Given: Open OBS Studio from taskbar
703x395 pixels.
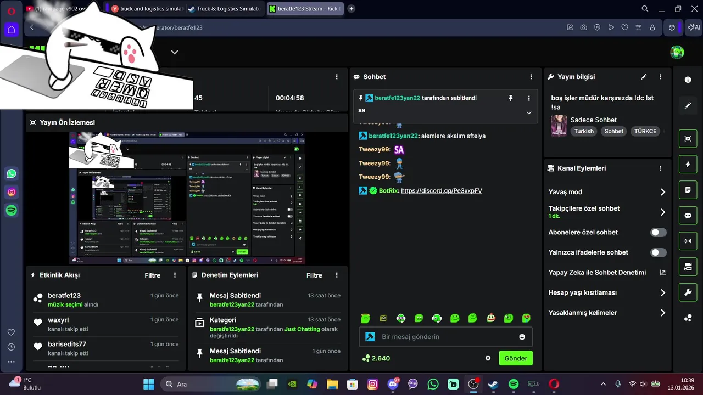Looking at the screenshot, I should [x=473, y=384].
